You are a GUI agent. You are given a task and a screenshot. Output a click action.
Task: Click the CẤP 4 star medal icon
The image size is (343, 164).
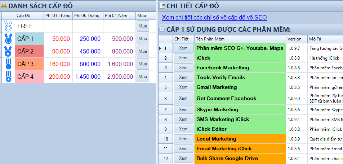pyautogui.click(x=8, y=77)
